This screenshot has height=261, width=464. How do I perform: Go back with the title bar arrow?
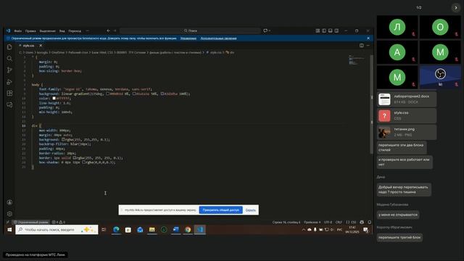point(108,30)
